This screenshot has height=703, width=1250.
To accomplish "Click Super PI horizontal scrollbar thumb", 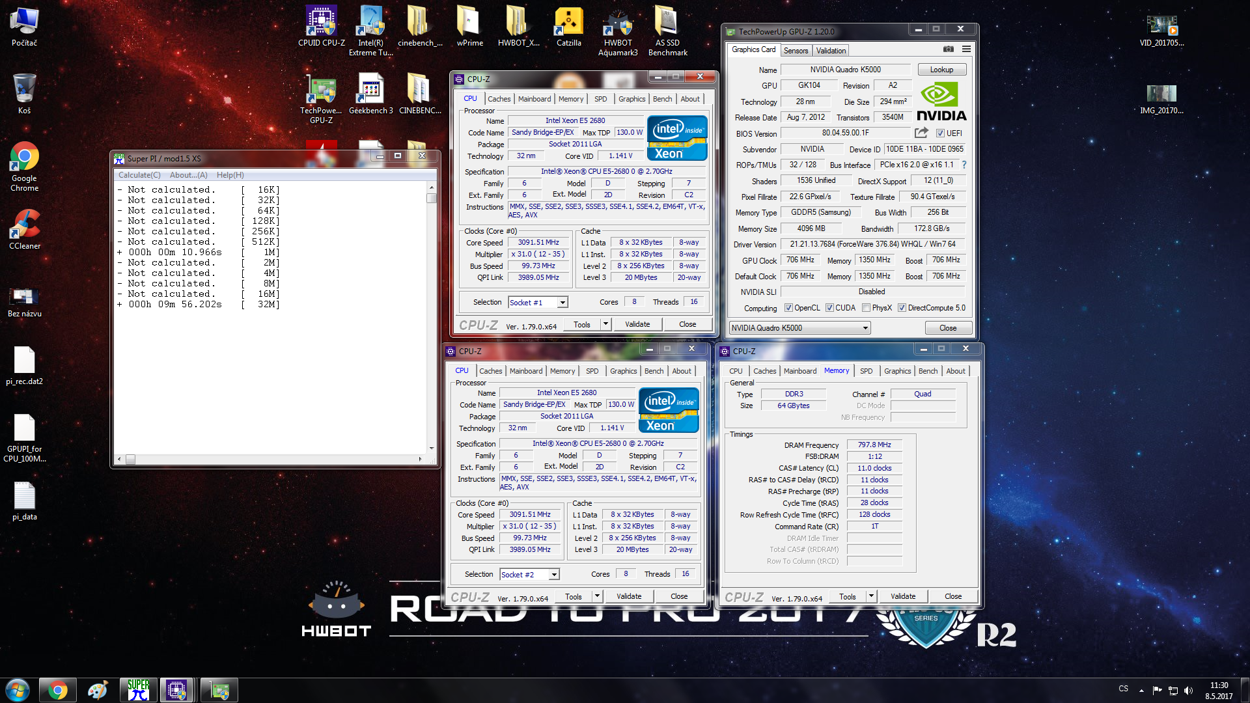I will click(130, 459).
